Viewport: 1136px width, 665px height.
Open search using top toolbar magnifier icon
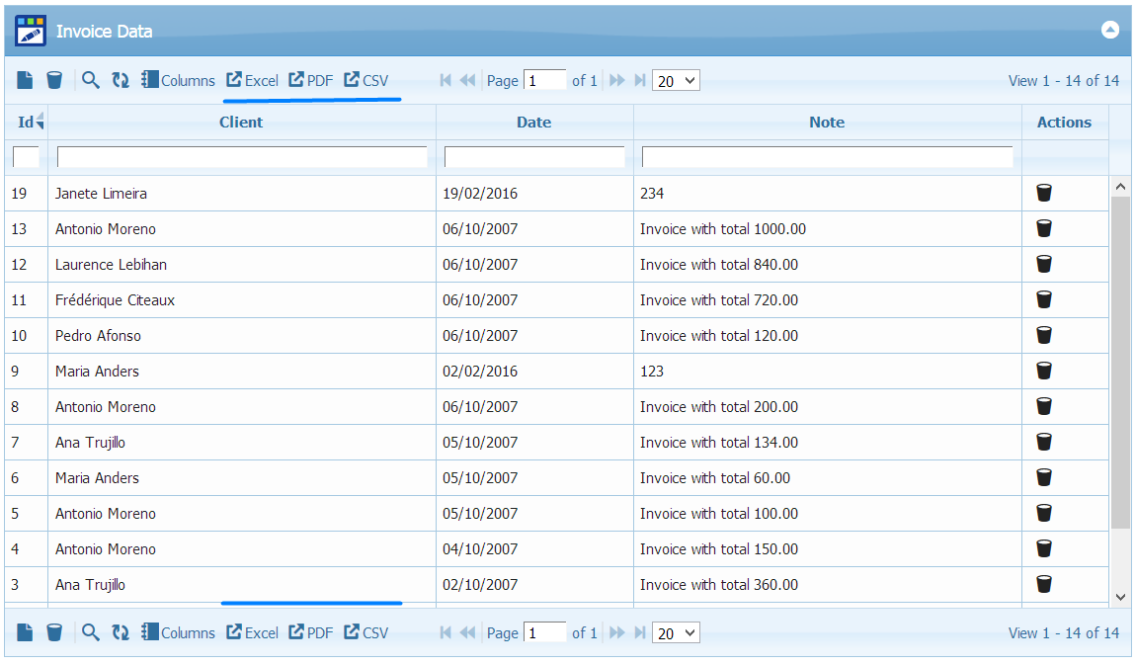pos(91,80)
